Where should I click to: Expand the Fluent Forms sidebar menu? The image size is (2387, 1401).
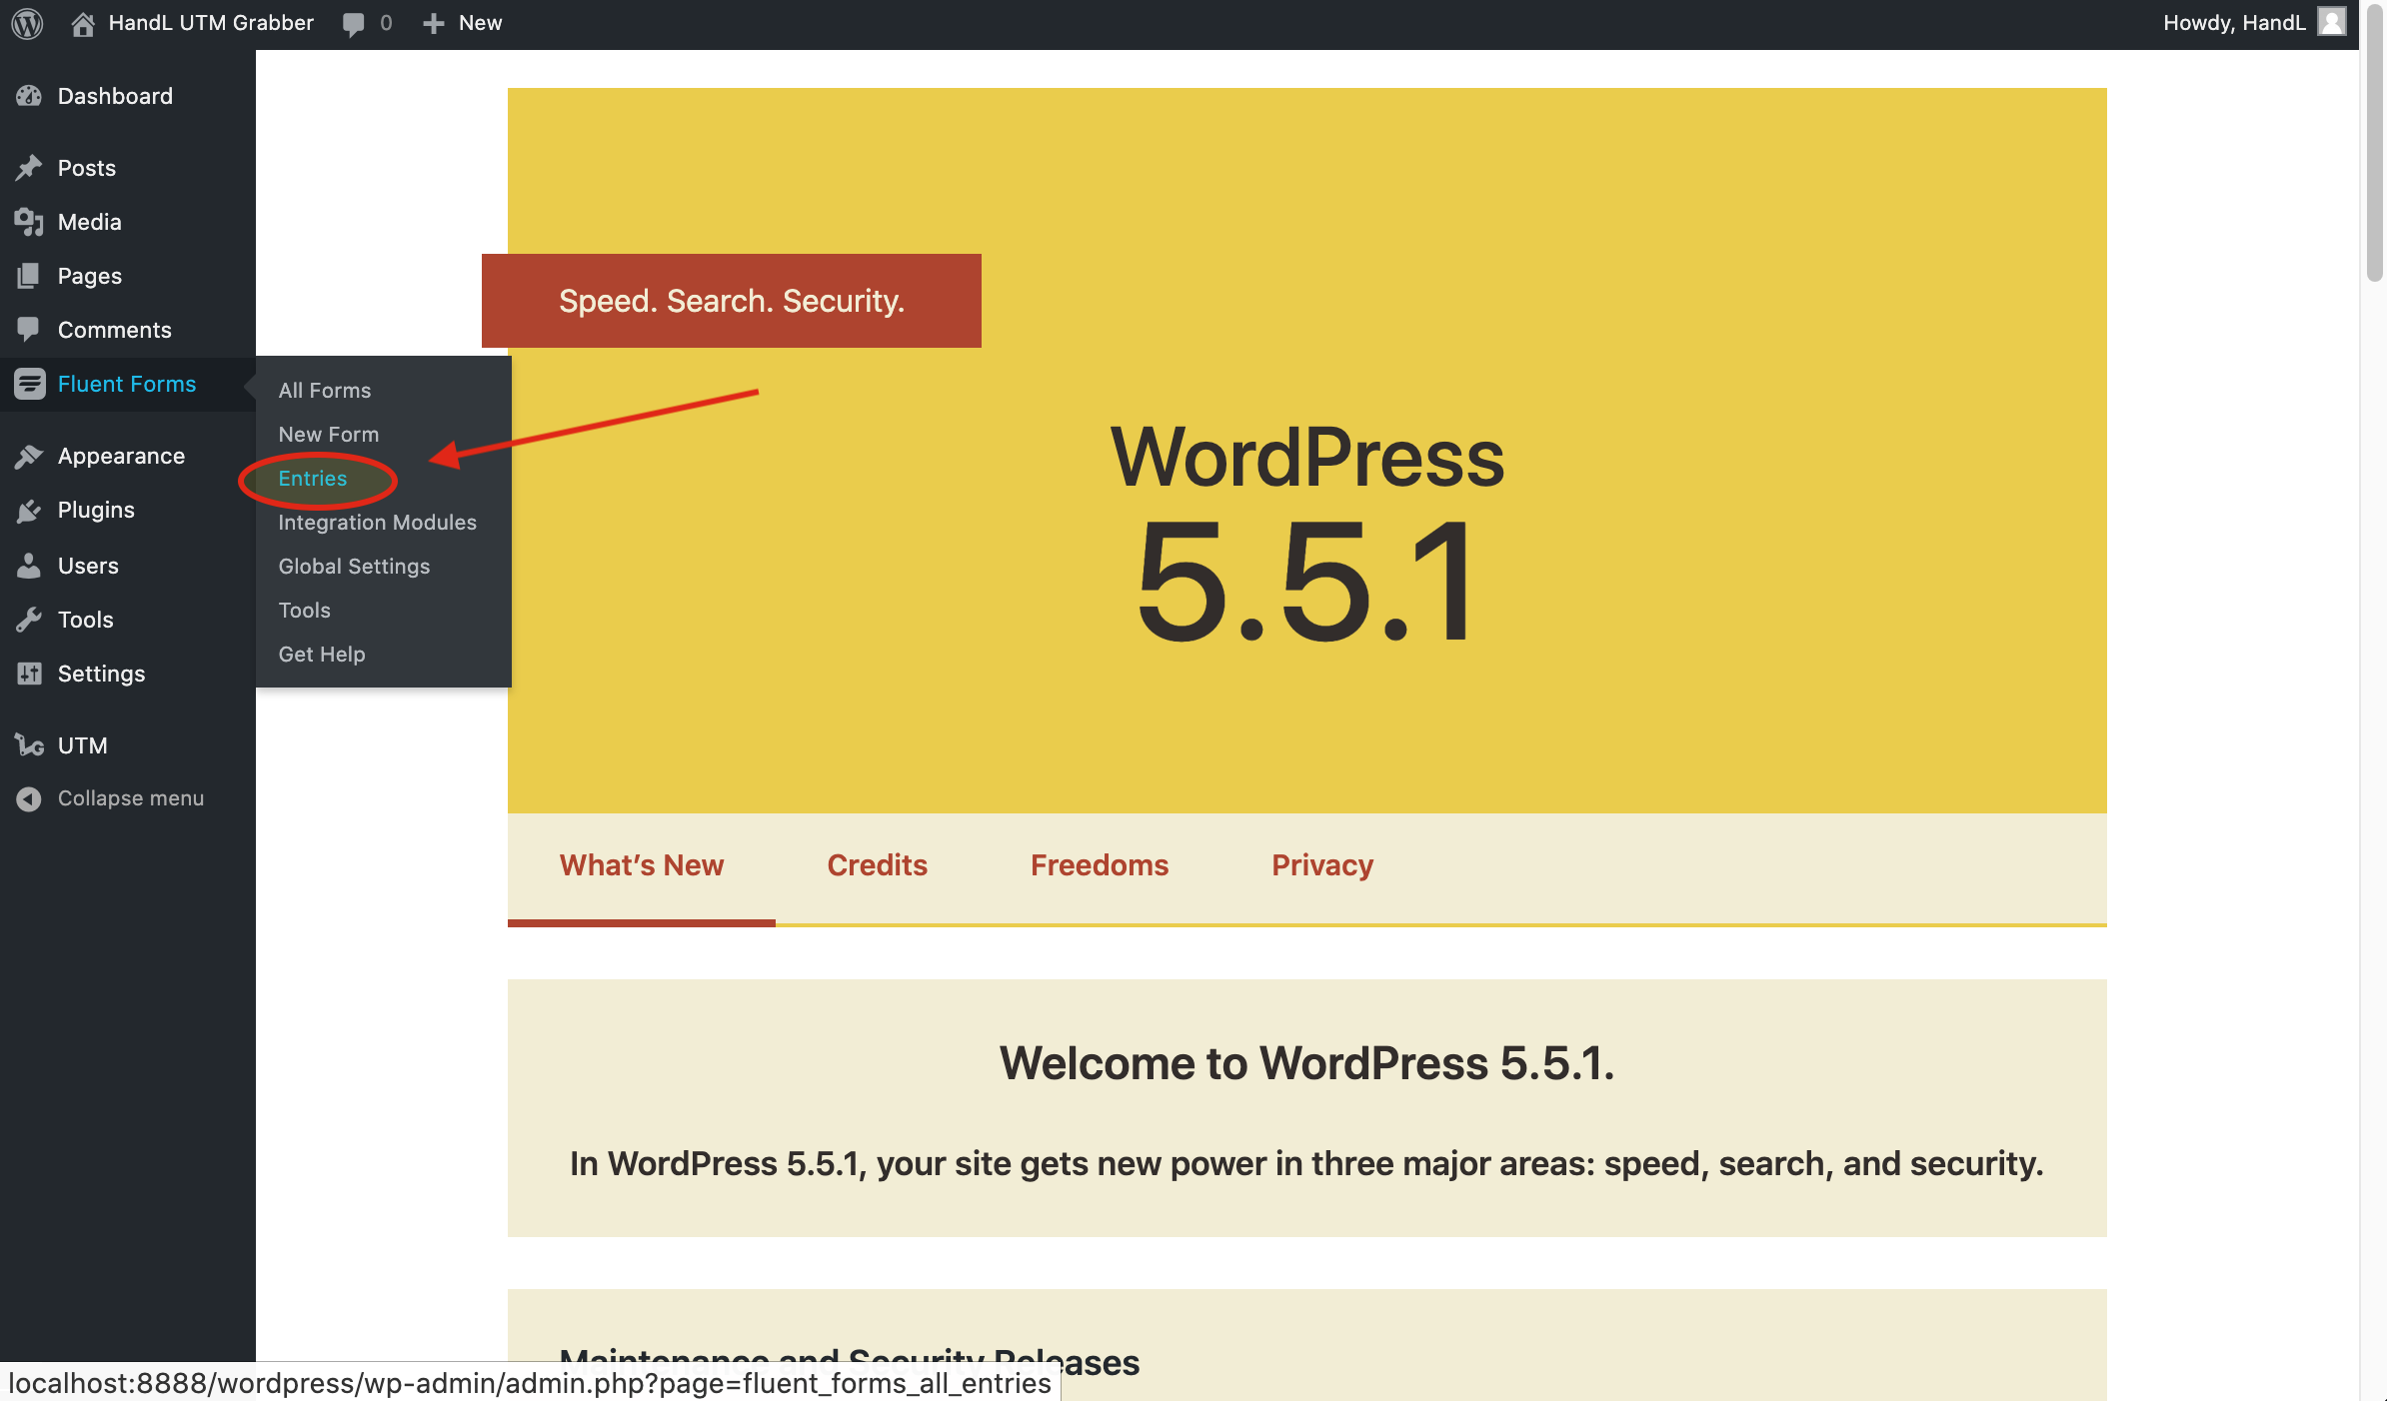tap(126, 384)
